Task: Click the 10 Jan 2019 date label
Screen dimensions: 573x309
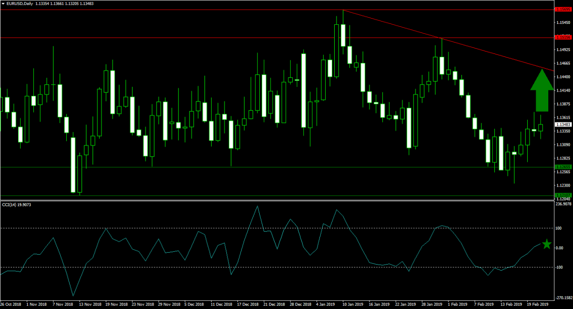Action: click(x=353, y=304)
